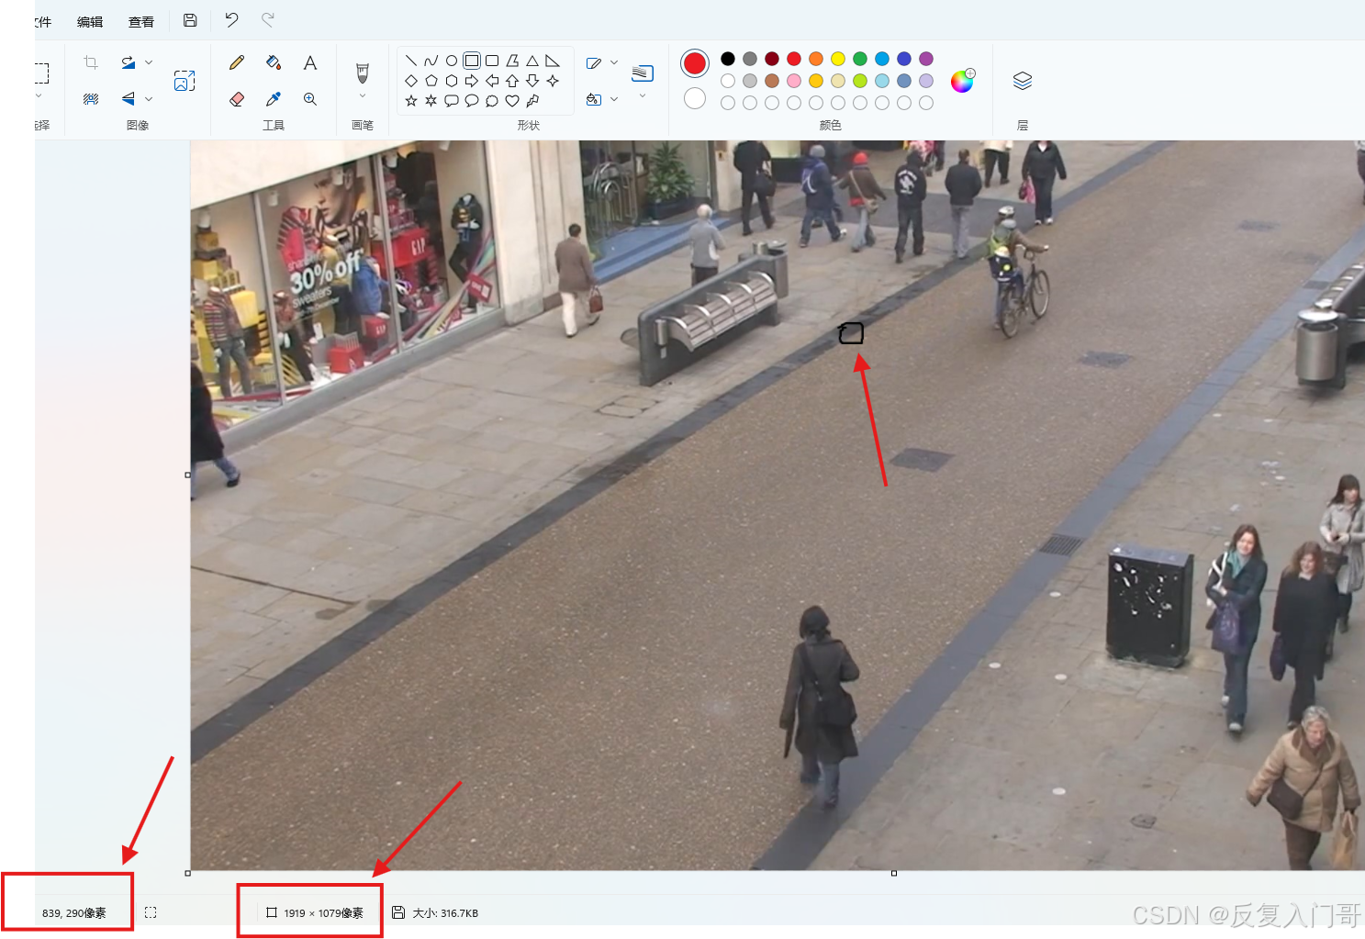The height and width of the screenshot is (939, 1365).
Task: Open the 查看 menu
Action: [141, 21]
